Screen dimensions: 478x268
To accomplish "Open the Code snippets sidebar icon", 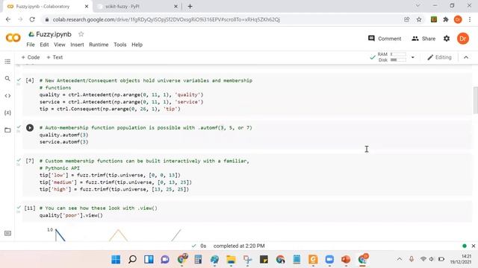I will [7, 96].
